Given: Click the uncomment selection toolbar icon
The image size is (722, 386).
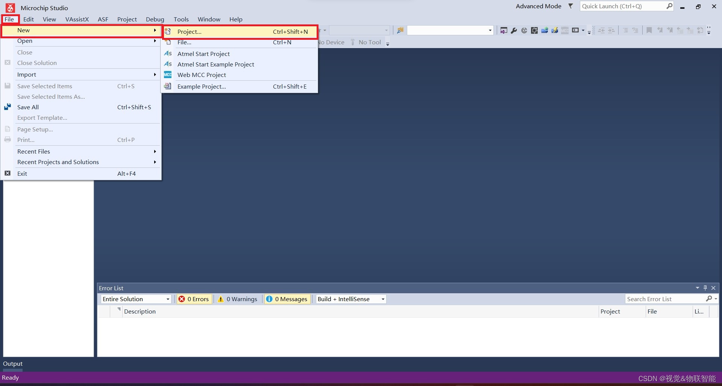Looking at the screenshot, I should click(636, 30).
